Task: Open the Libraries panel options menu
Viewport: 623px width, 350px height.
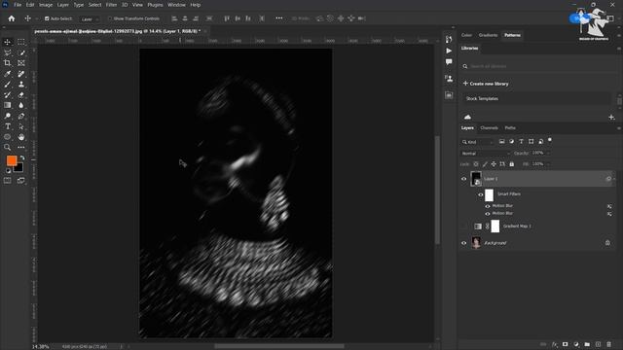Action: point(619,49)
